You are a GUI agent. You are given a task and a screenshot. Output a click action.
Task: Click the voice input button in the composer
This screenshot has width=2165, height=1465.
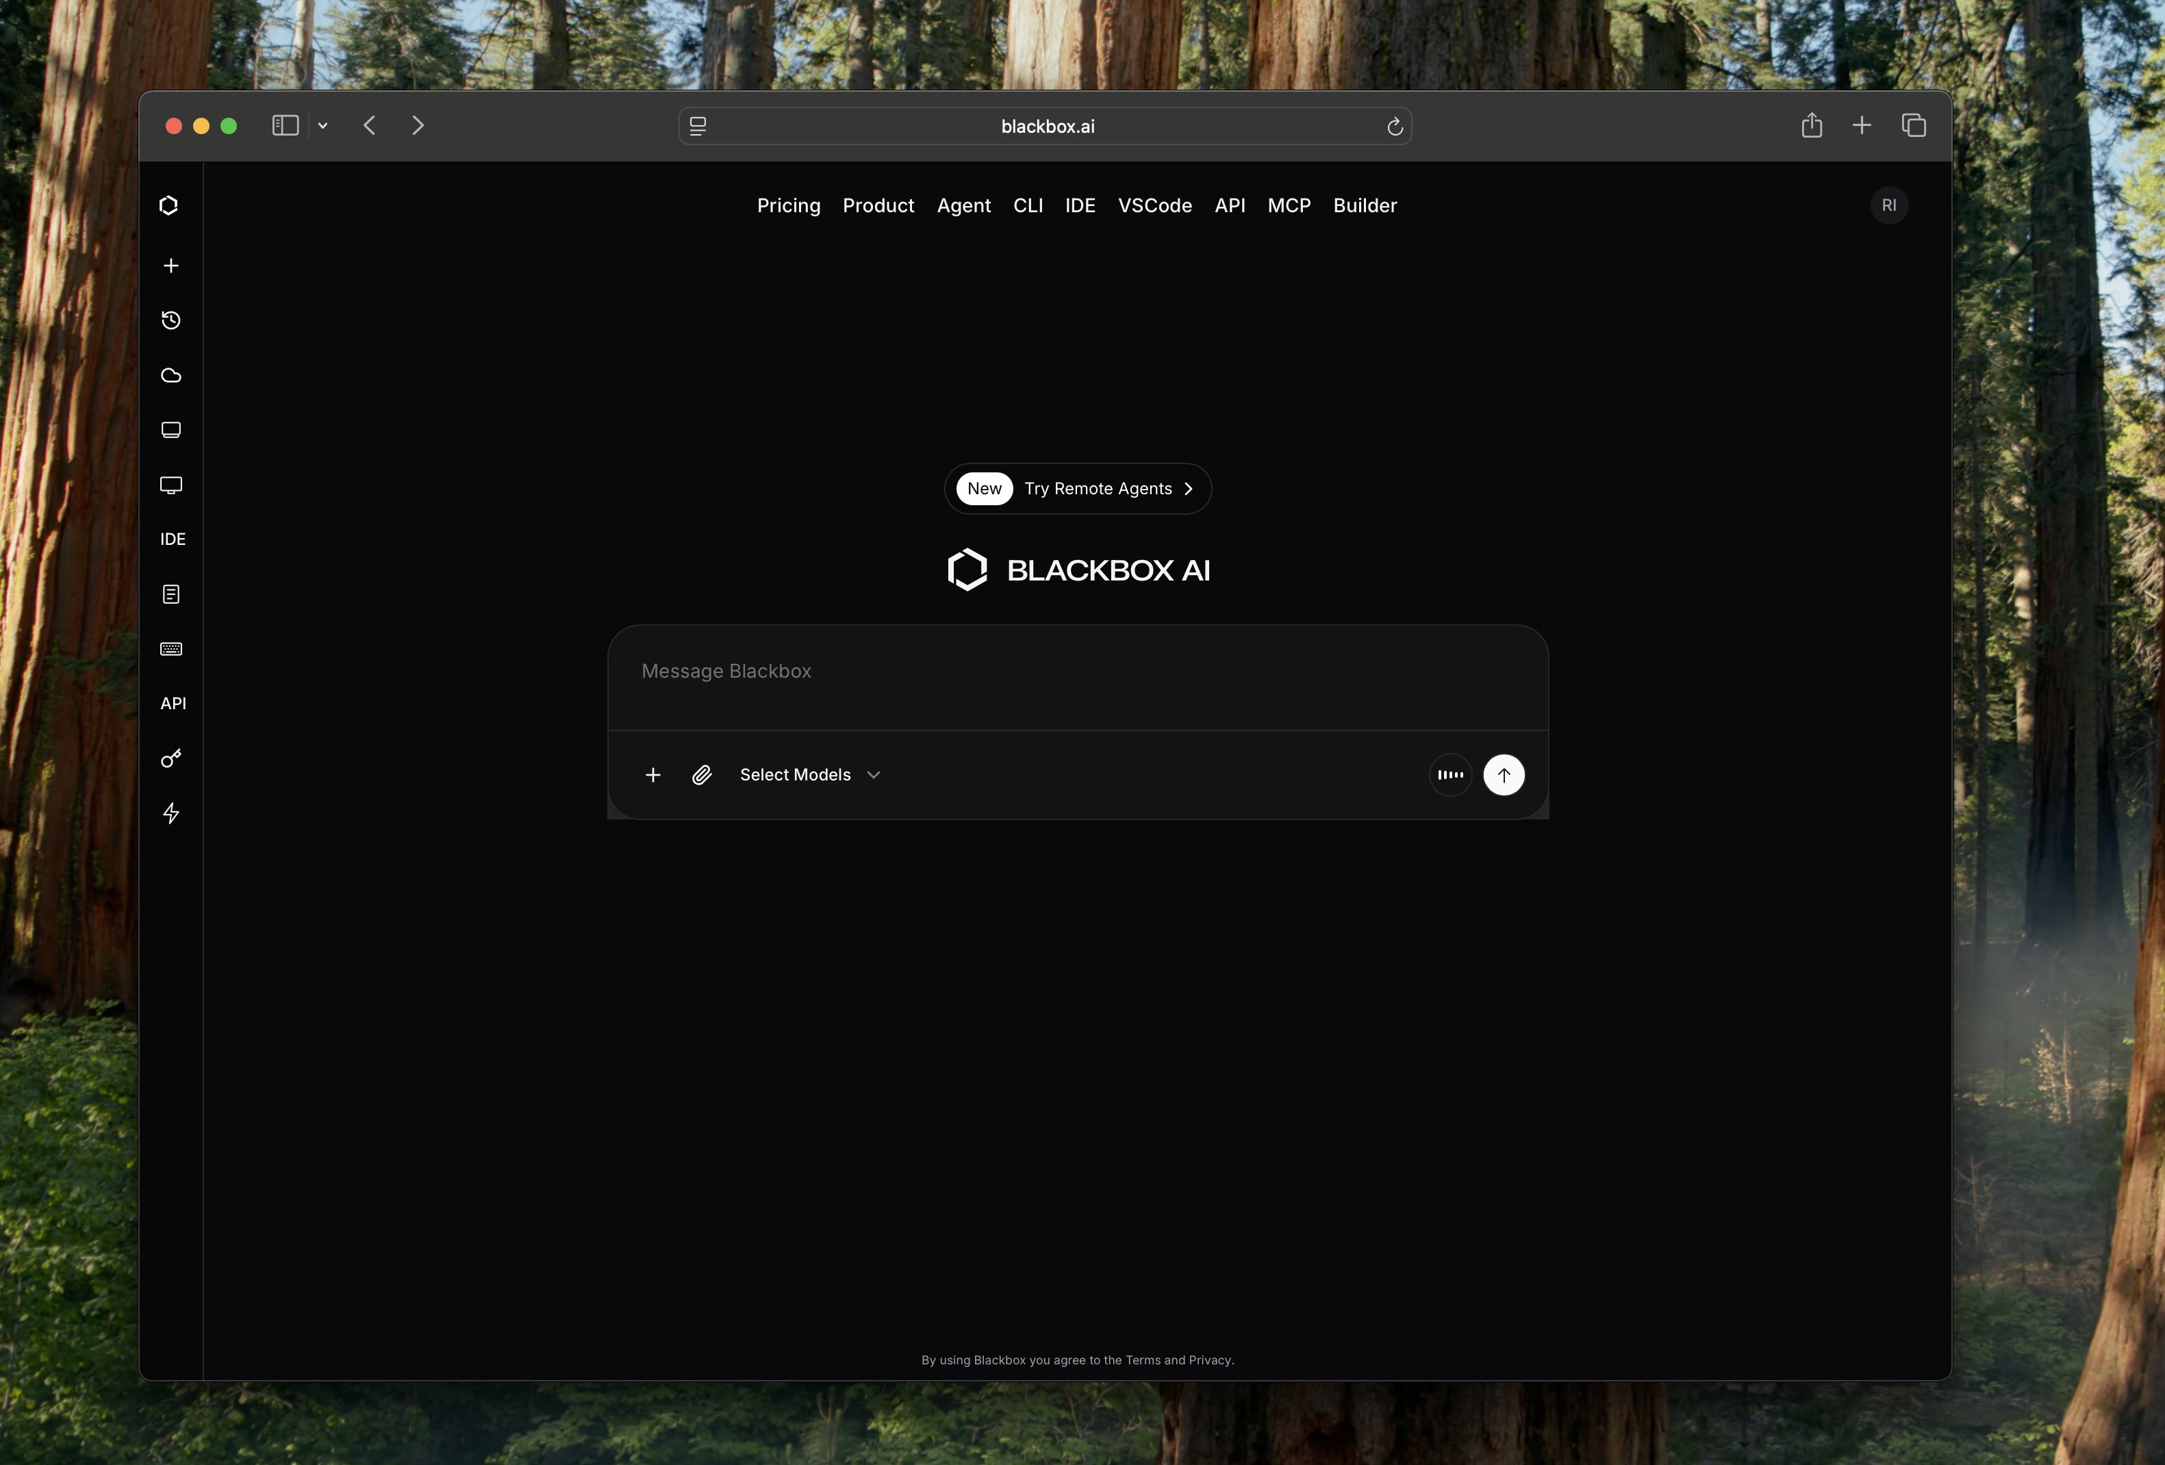pos(1449,774)
